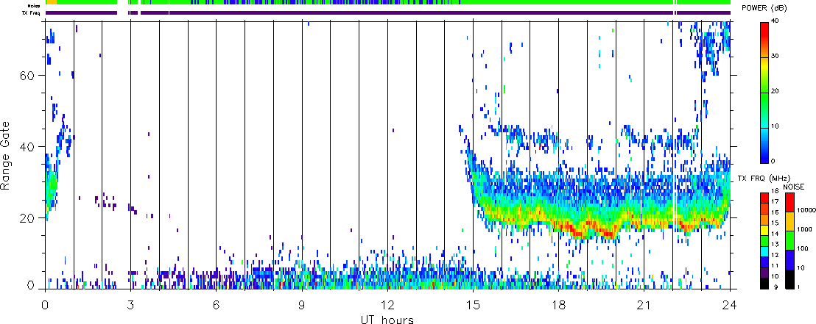Click the red NOISE legend swatch above 10000
Screen dimensions: 816x324
click(x=790, y=201)
